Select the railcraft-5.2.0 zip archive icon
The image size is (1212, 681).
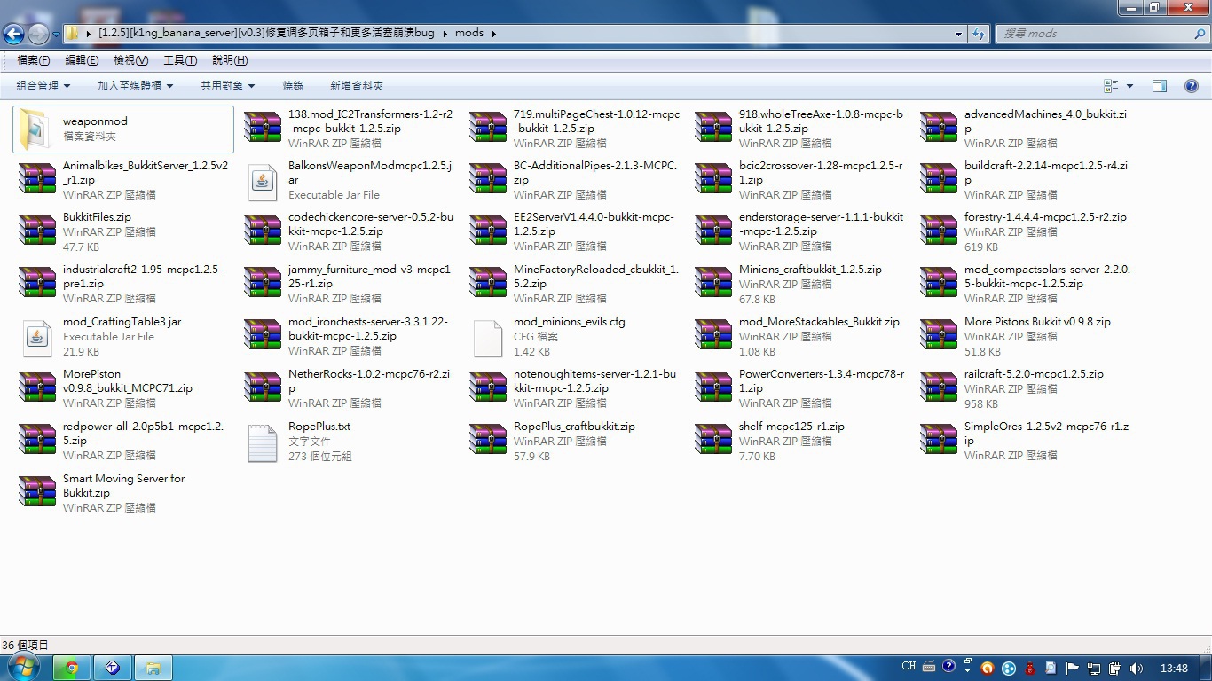[938, 388]
